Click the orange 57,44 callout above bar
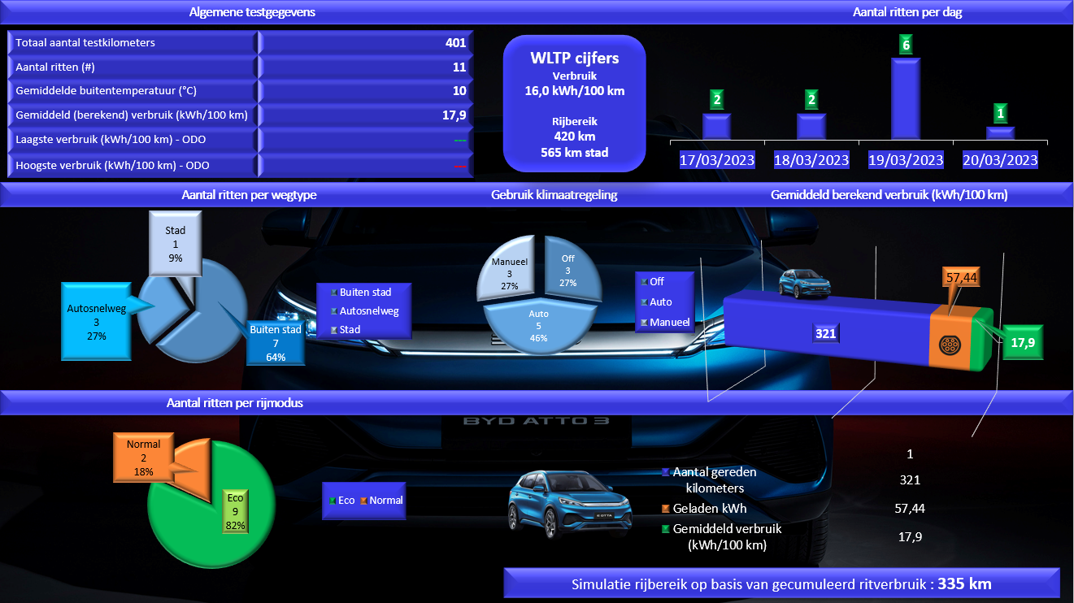The width and height of the screenshot is (1074, 603). [x=963, y=278]
